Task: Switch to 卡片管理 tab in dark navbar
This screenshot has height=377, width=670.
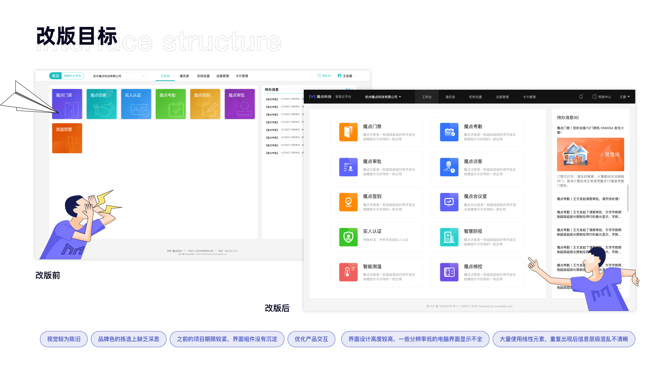Action: pos(529,97)
